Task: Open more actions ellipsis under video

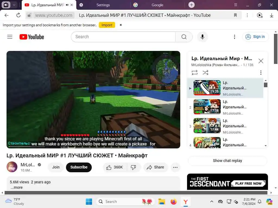Action: point(175,167)
